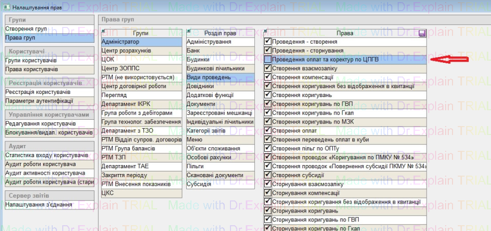The image size is (491, 231).
Task: Click the corner marker of the Розділ прав grid
Action: tap(188, 31)
